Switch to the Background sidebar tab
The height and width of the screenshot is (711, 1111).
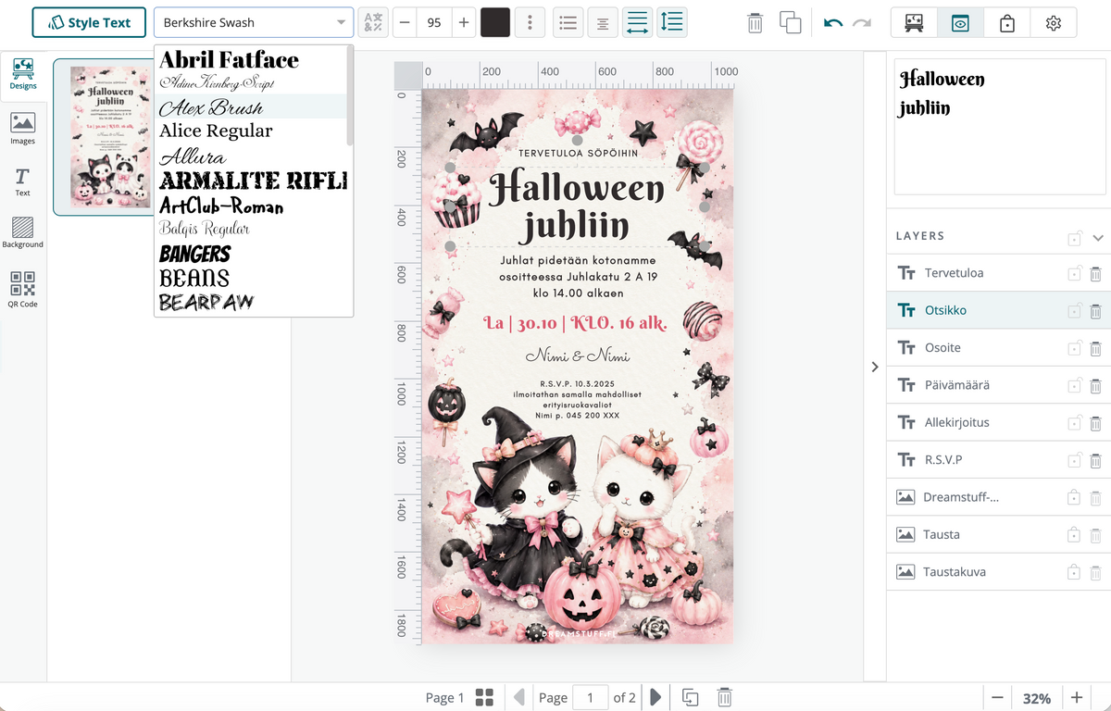23,232
